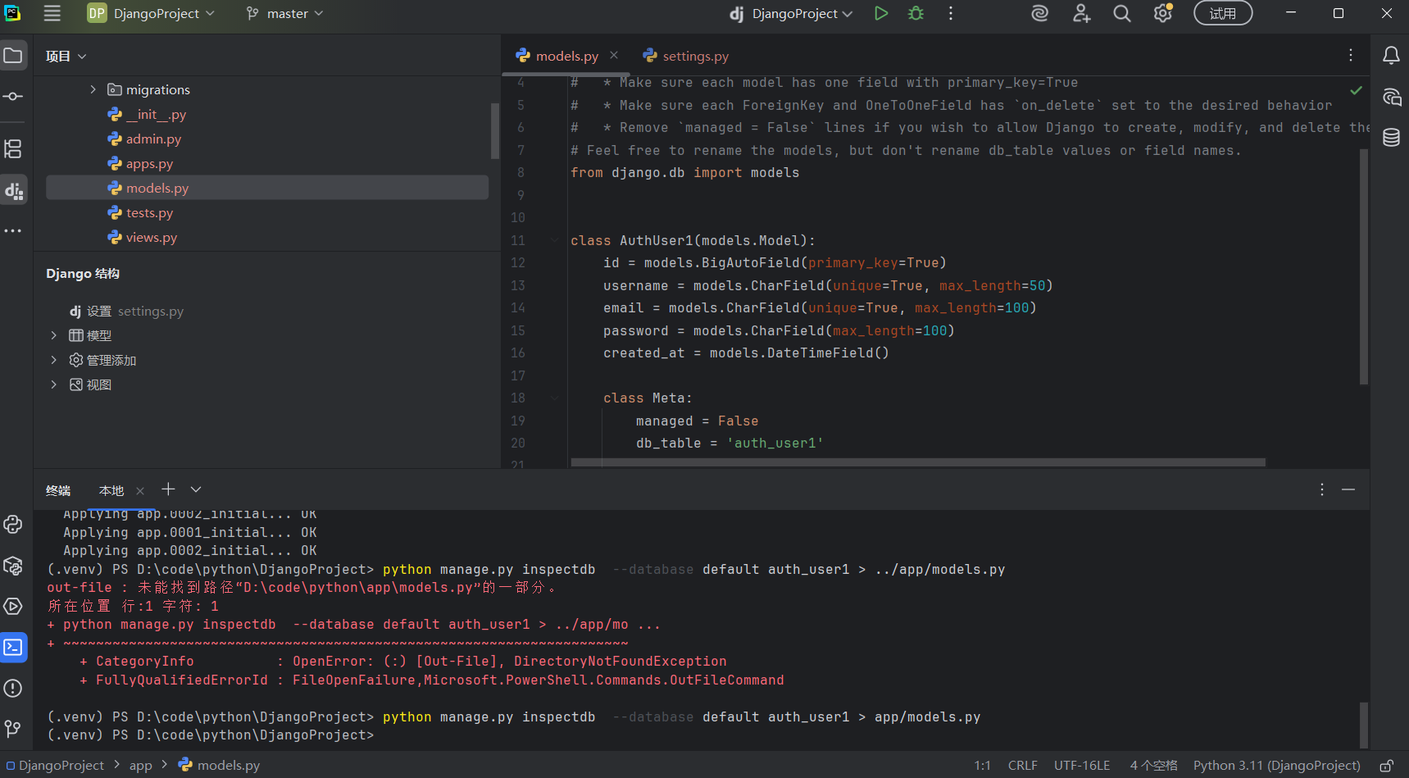Open the Python Packages tool window
This screenshot has height=778, width=1409.
point(13,566)
